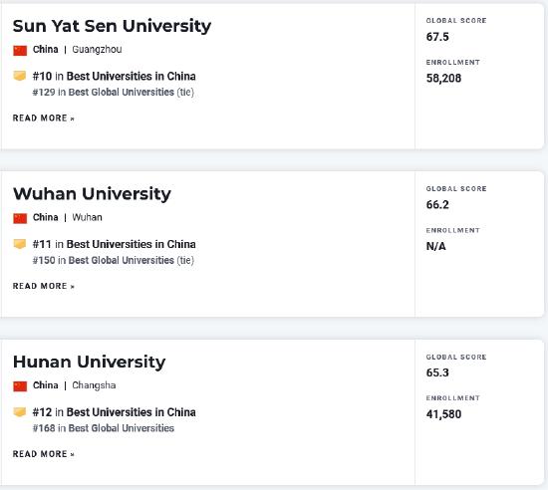
Task: Click the badge icon beside #12 ranking
Action: (x=20, y=412)
